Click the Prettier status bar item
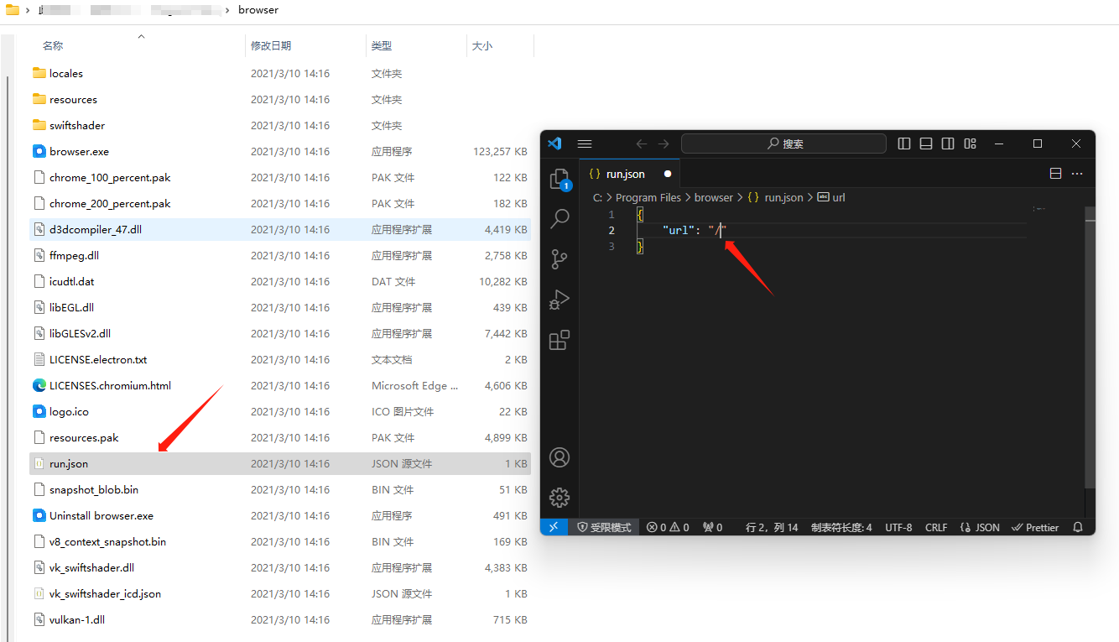This screenshot has height=642, width=1119. [1036, 527]
